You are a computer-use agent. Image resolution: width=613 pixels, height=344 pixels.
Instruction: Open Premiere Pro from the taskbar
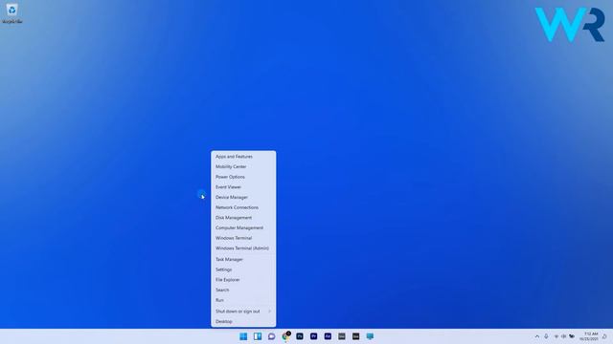coord(313,336)
